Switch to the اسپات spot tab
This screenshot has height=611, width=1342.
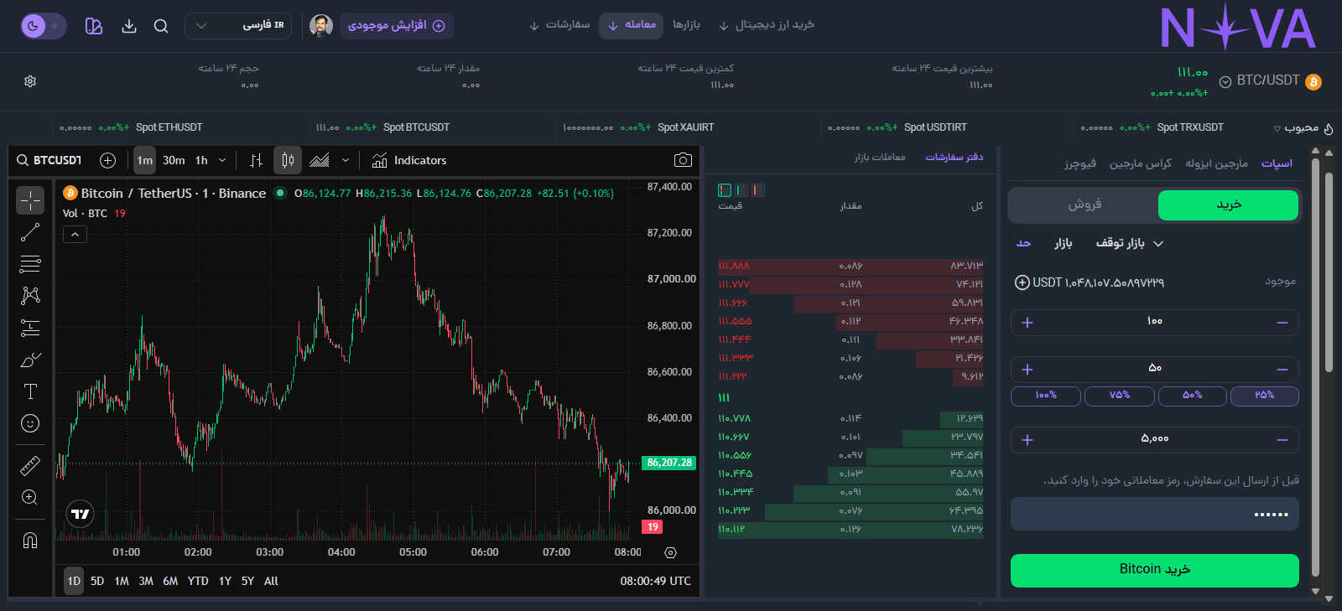[1277, 164]
